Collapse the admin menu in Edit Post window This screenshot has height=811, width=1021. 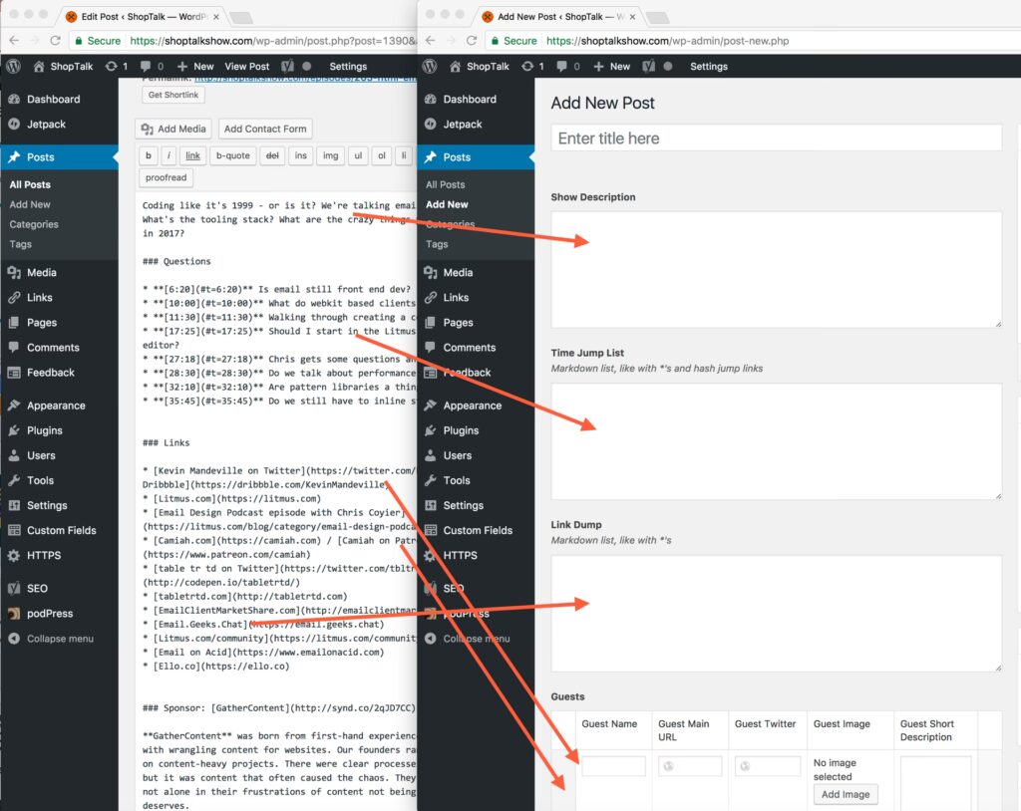pyautogui.click(x=60, y=639)
